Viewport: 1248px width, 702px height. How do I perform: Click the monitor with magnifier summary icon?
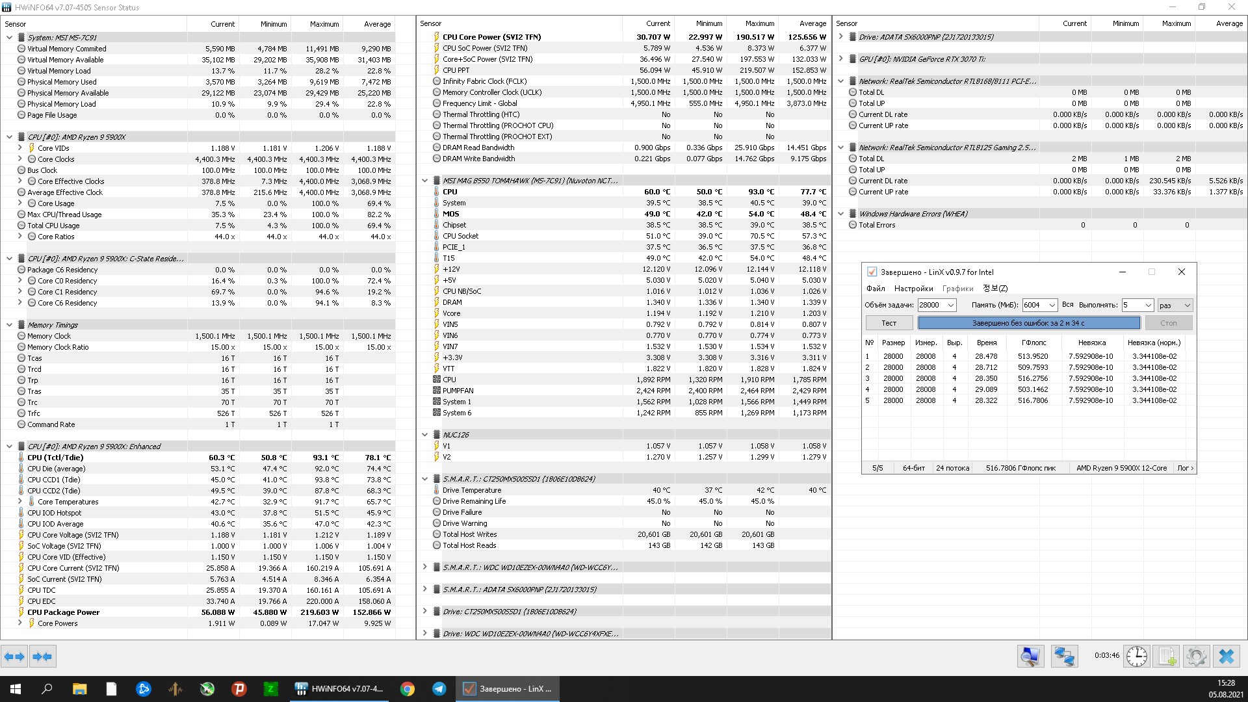click(x=1031, y=656)
